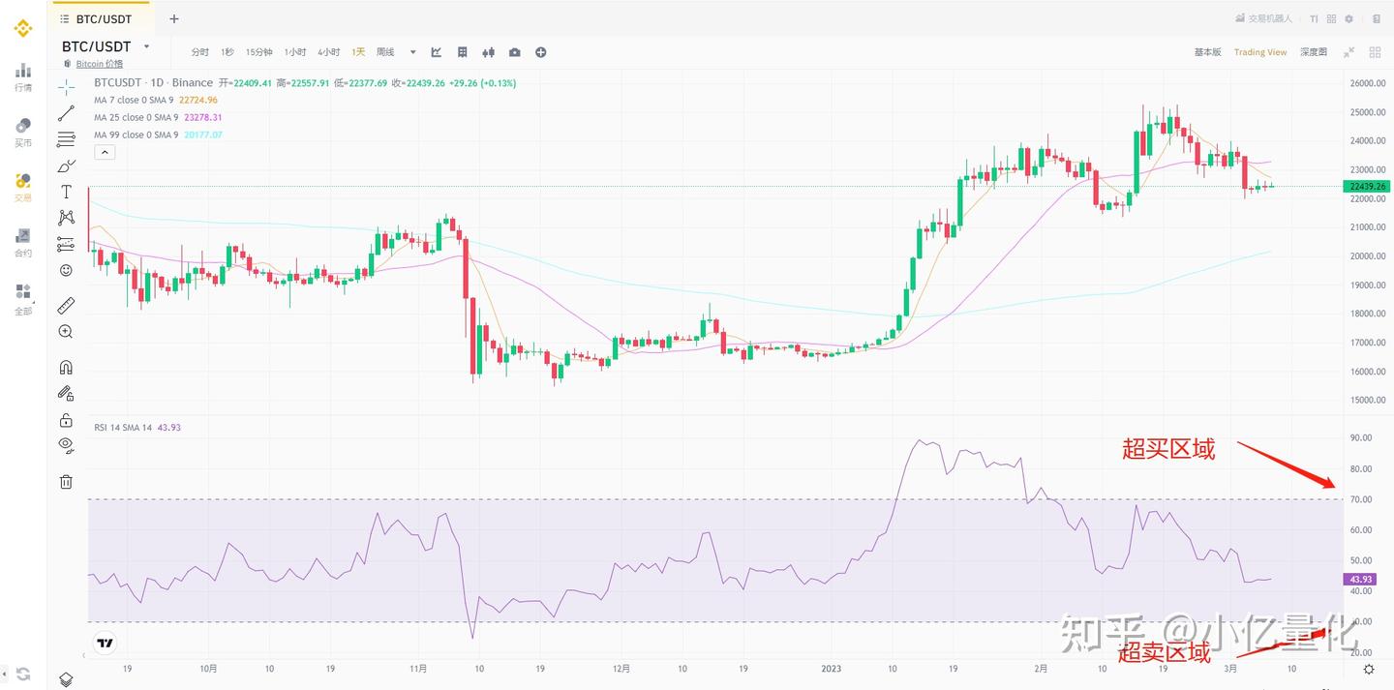Select the ruler measure tool

tap(66, 306)
